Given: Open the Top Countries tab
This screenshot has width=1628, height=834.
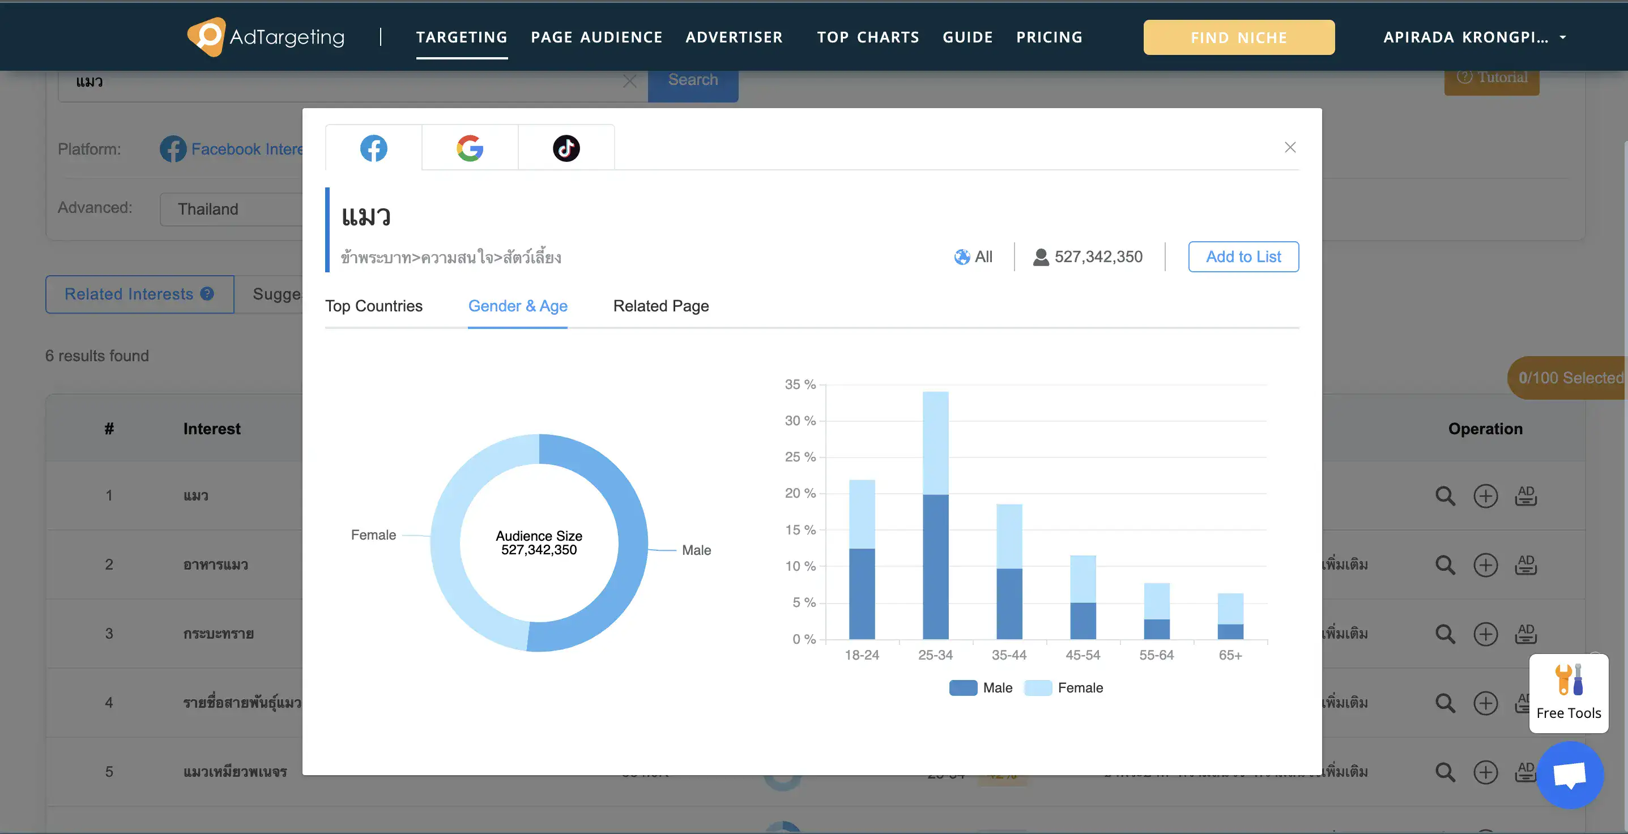Looking at the screenshot, I should pyautogui.click(x=373, y=306).
